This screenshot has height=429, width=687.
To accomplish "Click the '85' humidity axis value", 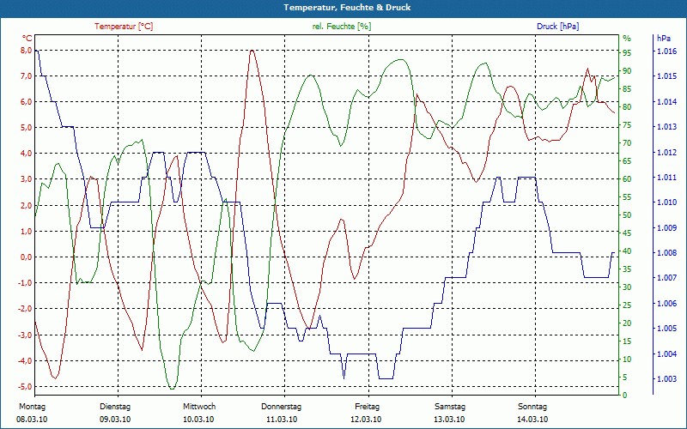I will 627,89.
